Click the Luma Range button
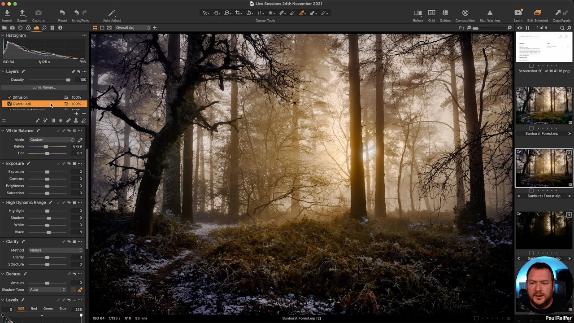 tap(44, 87)
